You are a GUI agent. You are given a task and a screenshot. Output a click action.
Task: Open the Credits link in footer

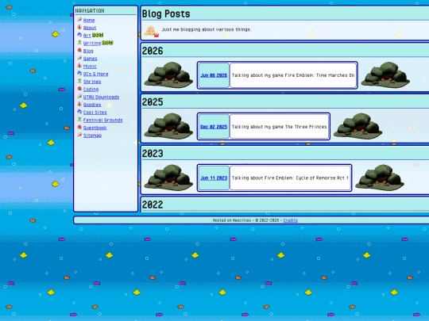(x=290, y=220)
